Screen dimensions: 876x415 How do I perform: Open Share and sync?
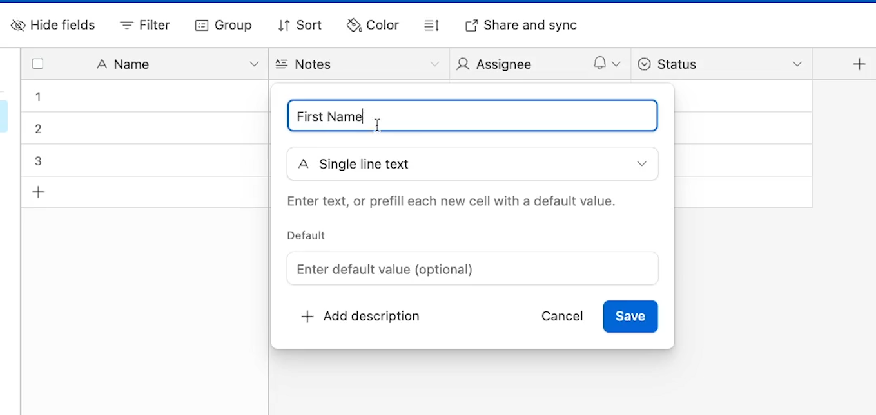521,25
